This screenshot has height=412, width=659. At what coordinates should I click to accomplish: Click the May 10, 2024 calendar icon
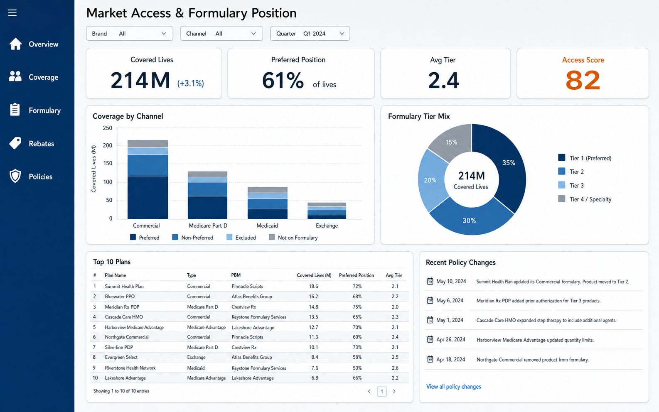(x=430, y=282)
